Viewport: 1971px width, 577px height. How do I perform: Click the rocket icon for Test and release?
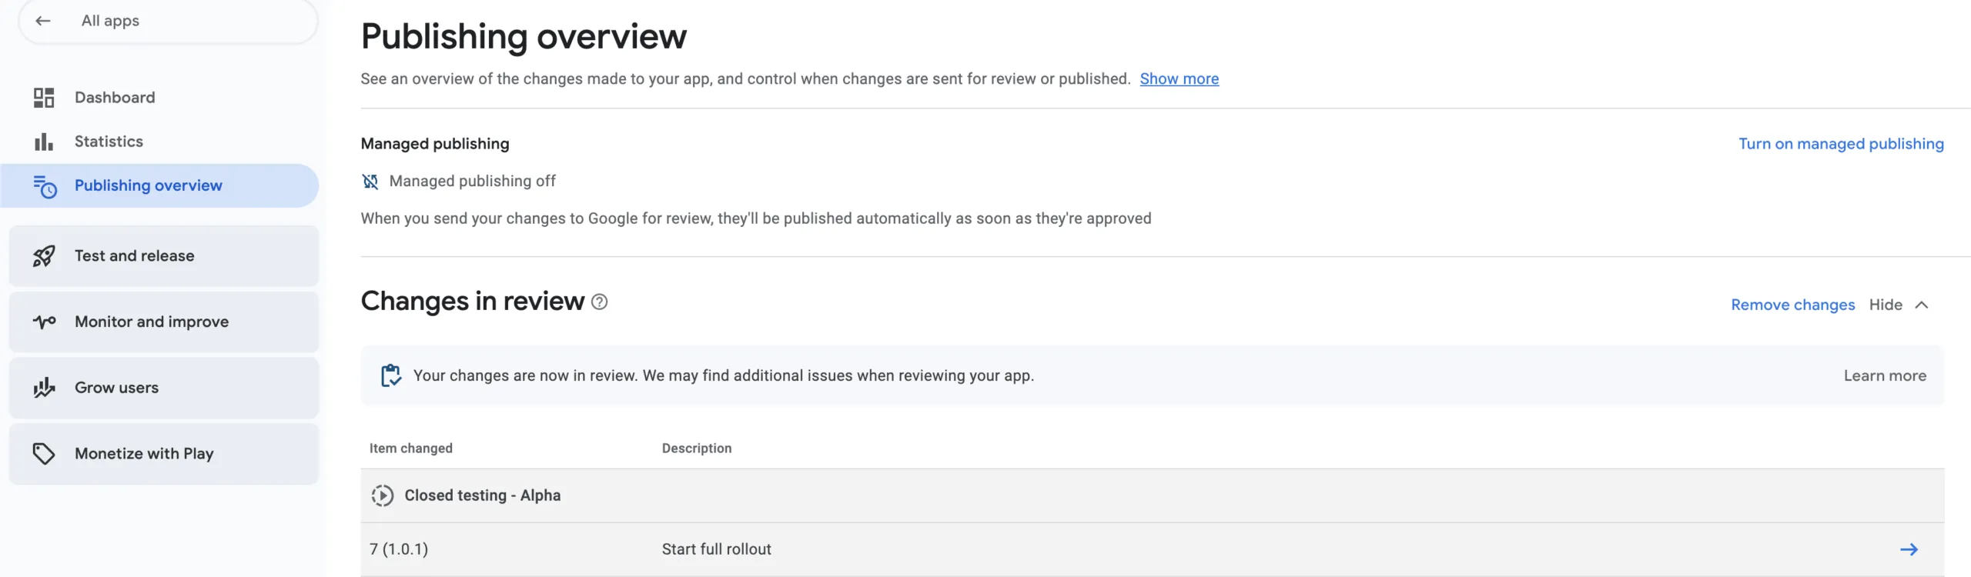click(x=44, y=256)
